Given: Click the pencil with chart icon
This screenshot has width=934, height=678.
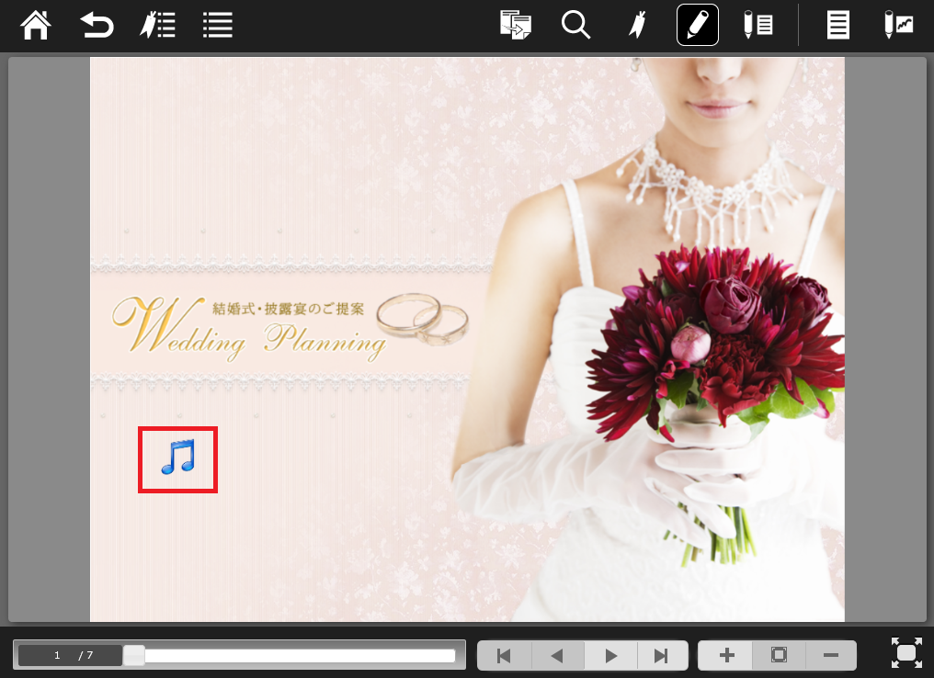Looking at the screenshot, I should pyautogui.click(x=898, y=25).
